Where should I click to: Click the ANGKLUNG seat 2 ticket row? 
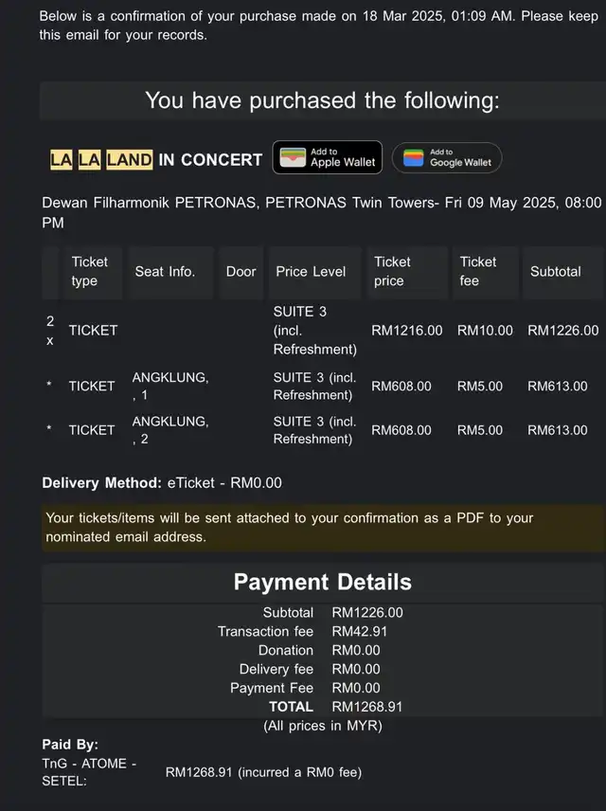(323, 430)
